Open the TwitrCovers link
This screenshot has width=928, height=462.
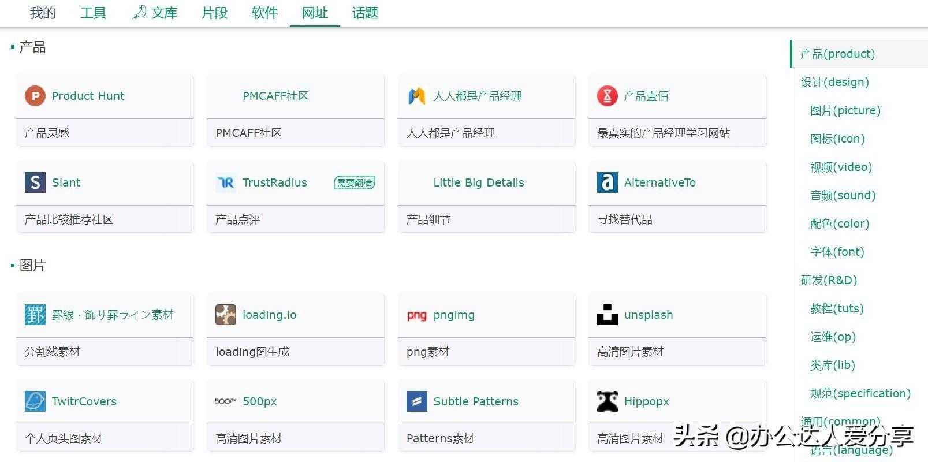(84, 401)
